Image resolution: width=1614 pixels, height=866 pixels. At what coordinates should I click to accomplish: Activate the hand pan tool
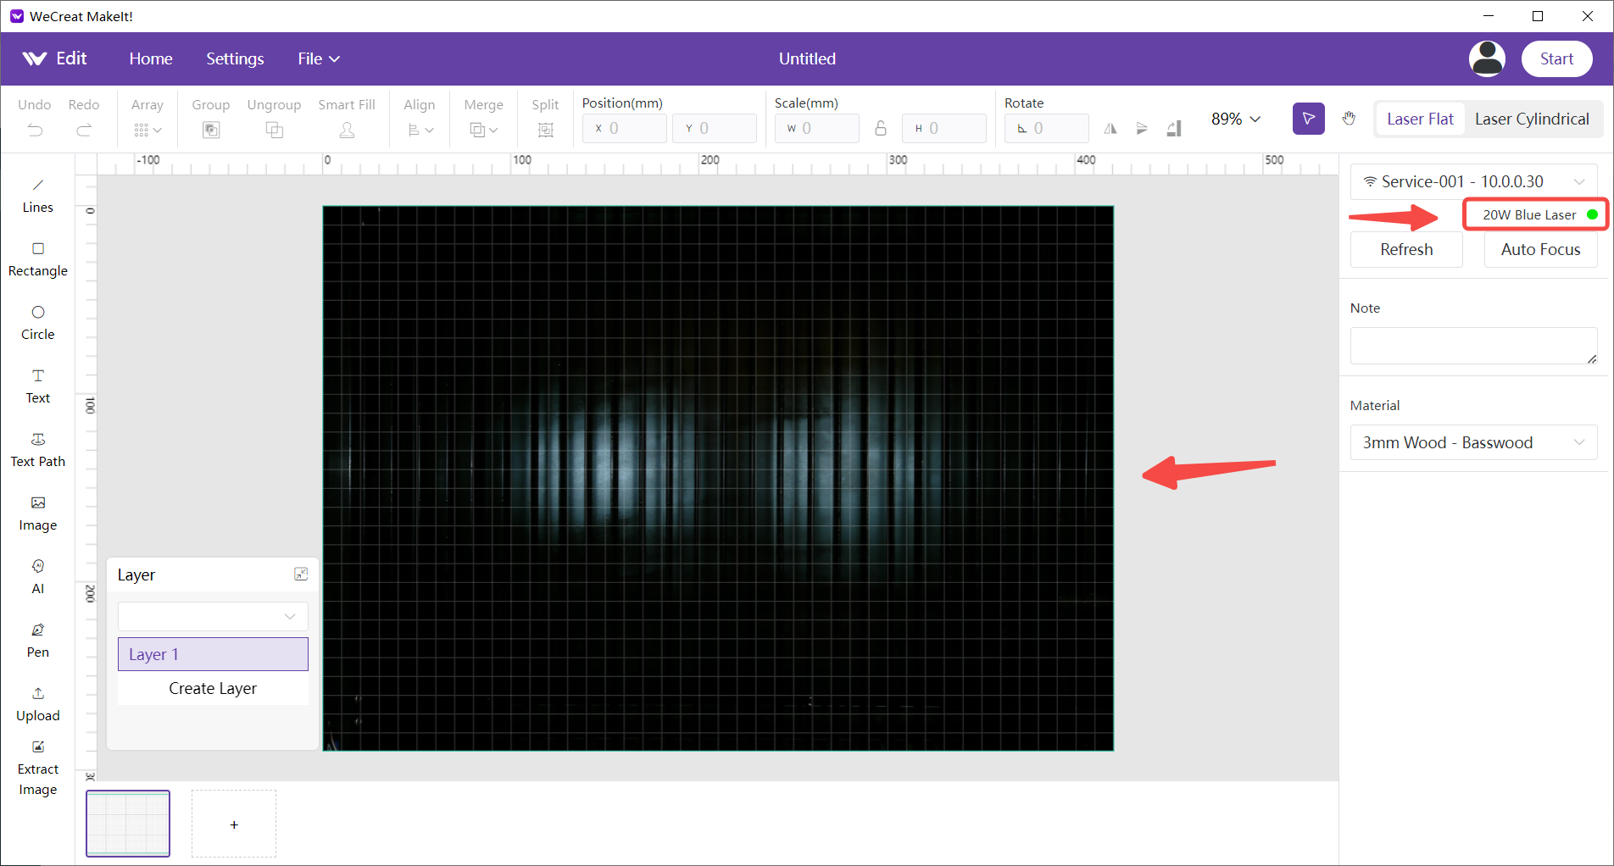tap(1349, 119)
